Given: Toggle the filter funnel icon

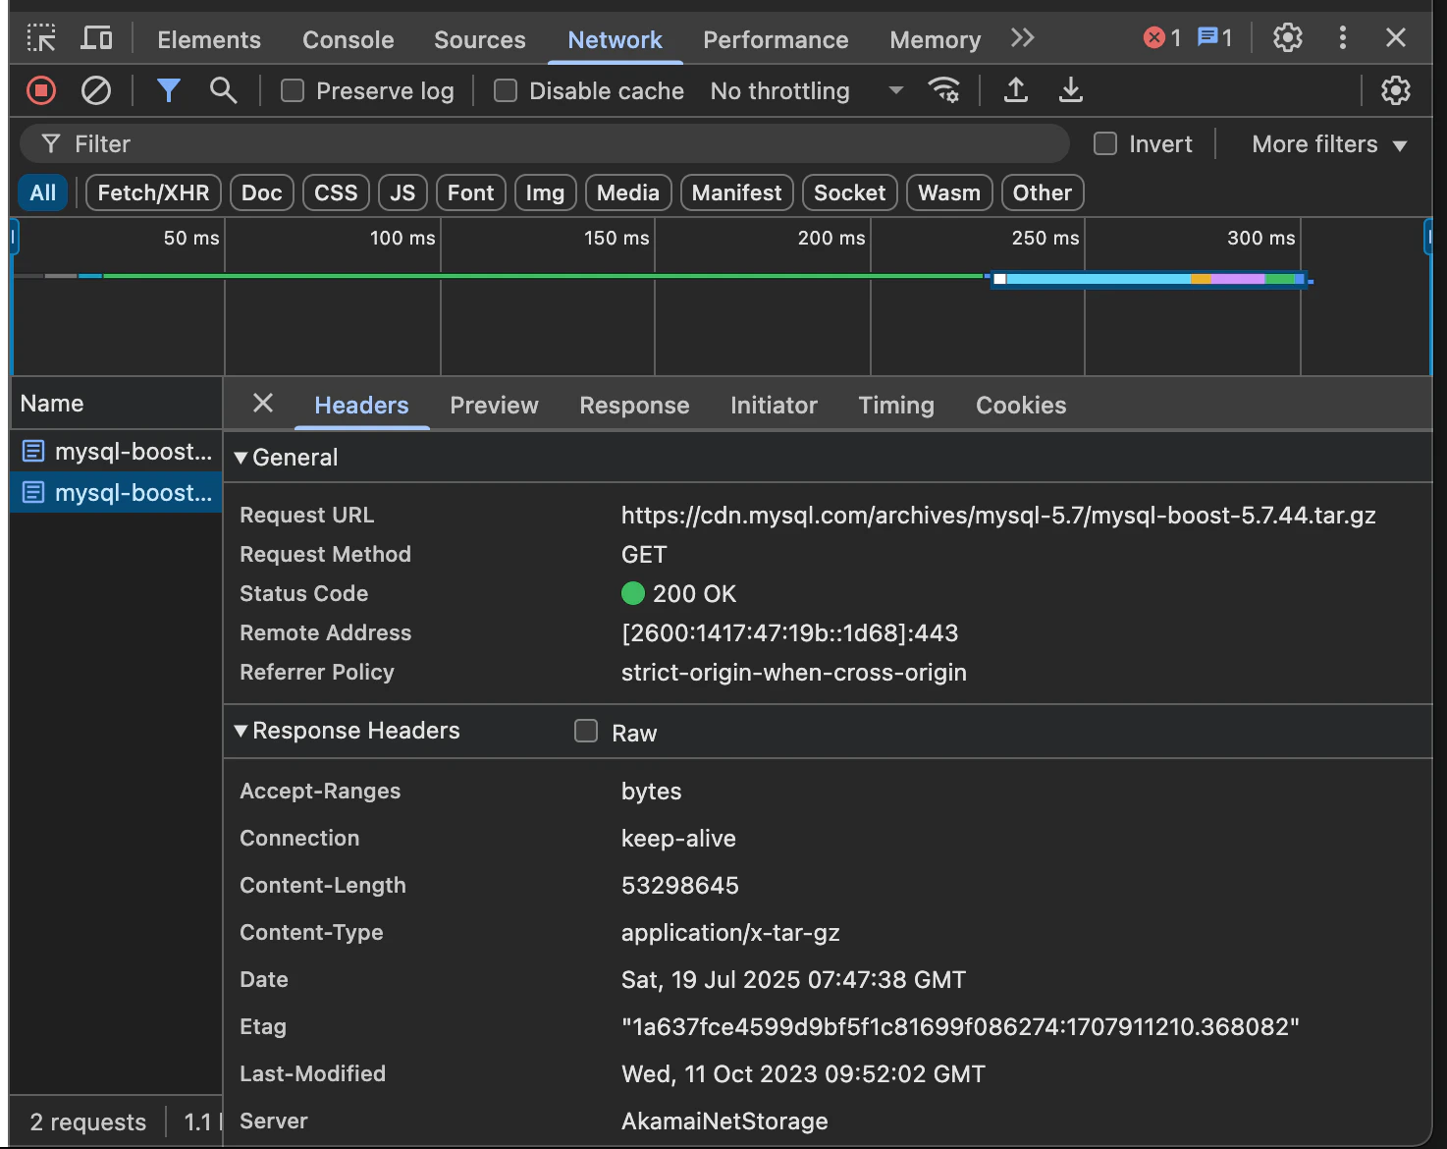Looking at the screenshot, I should tap(169, 91).
